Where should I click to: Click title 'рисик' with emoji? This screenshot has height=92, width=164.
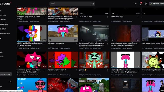pos(83,70)
